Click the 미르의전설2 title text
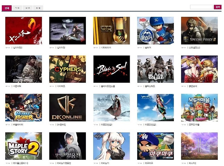Screen dimensions: 224x166 click(x=151, y=124)
